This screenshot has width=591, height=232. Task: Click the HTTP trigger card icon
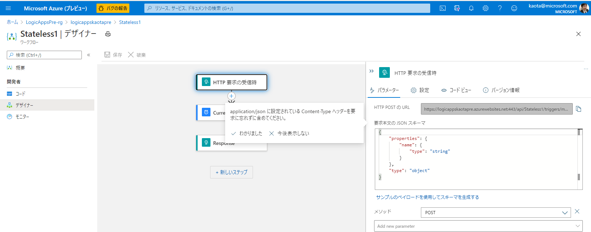206,82
